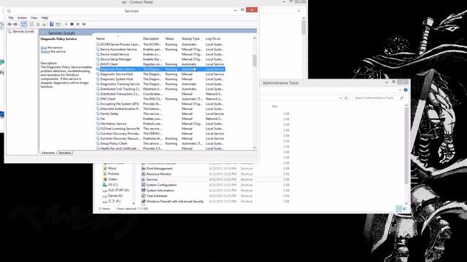Select the Diagnostic Policy Service row
This screenshot has width=467, height=262.
click(x=161, y=69)
